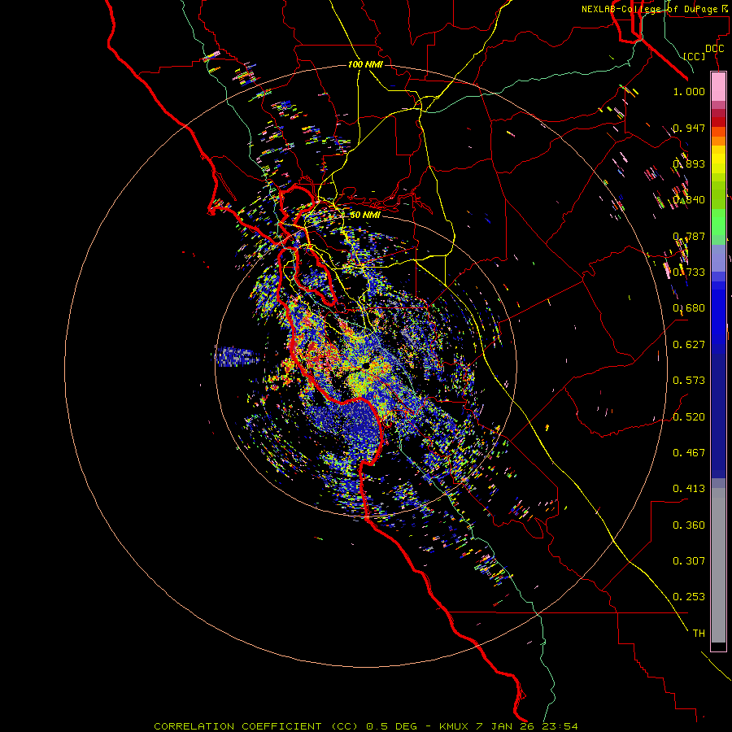Select the 0.467 legend value

pos(689,453)
